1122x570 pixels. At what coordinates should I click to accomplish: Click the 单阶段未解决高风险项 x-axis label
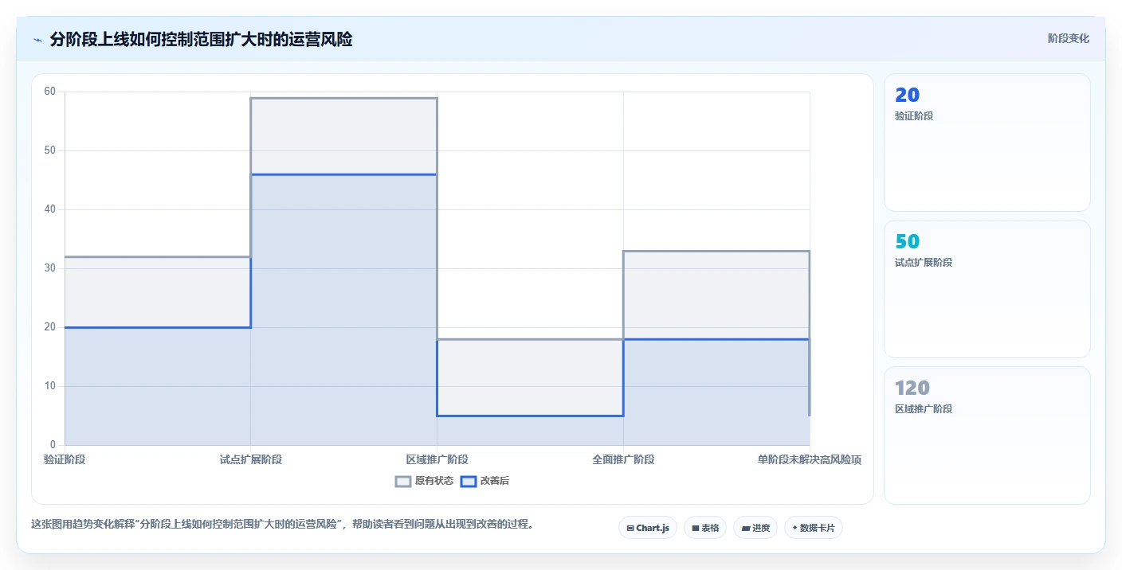(810, 459)
